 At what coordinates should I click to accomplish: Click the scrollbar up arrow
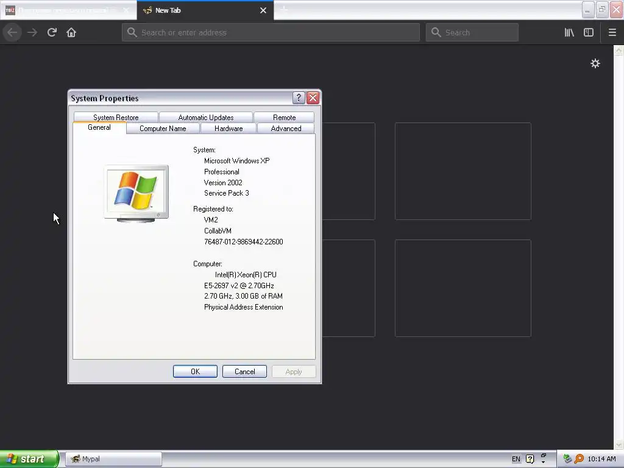[x=619, y=50]
